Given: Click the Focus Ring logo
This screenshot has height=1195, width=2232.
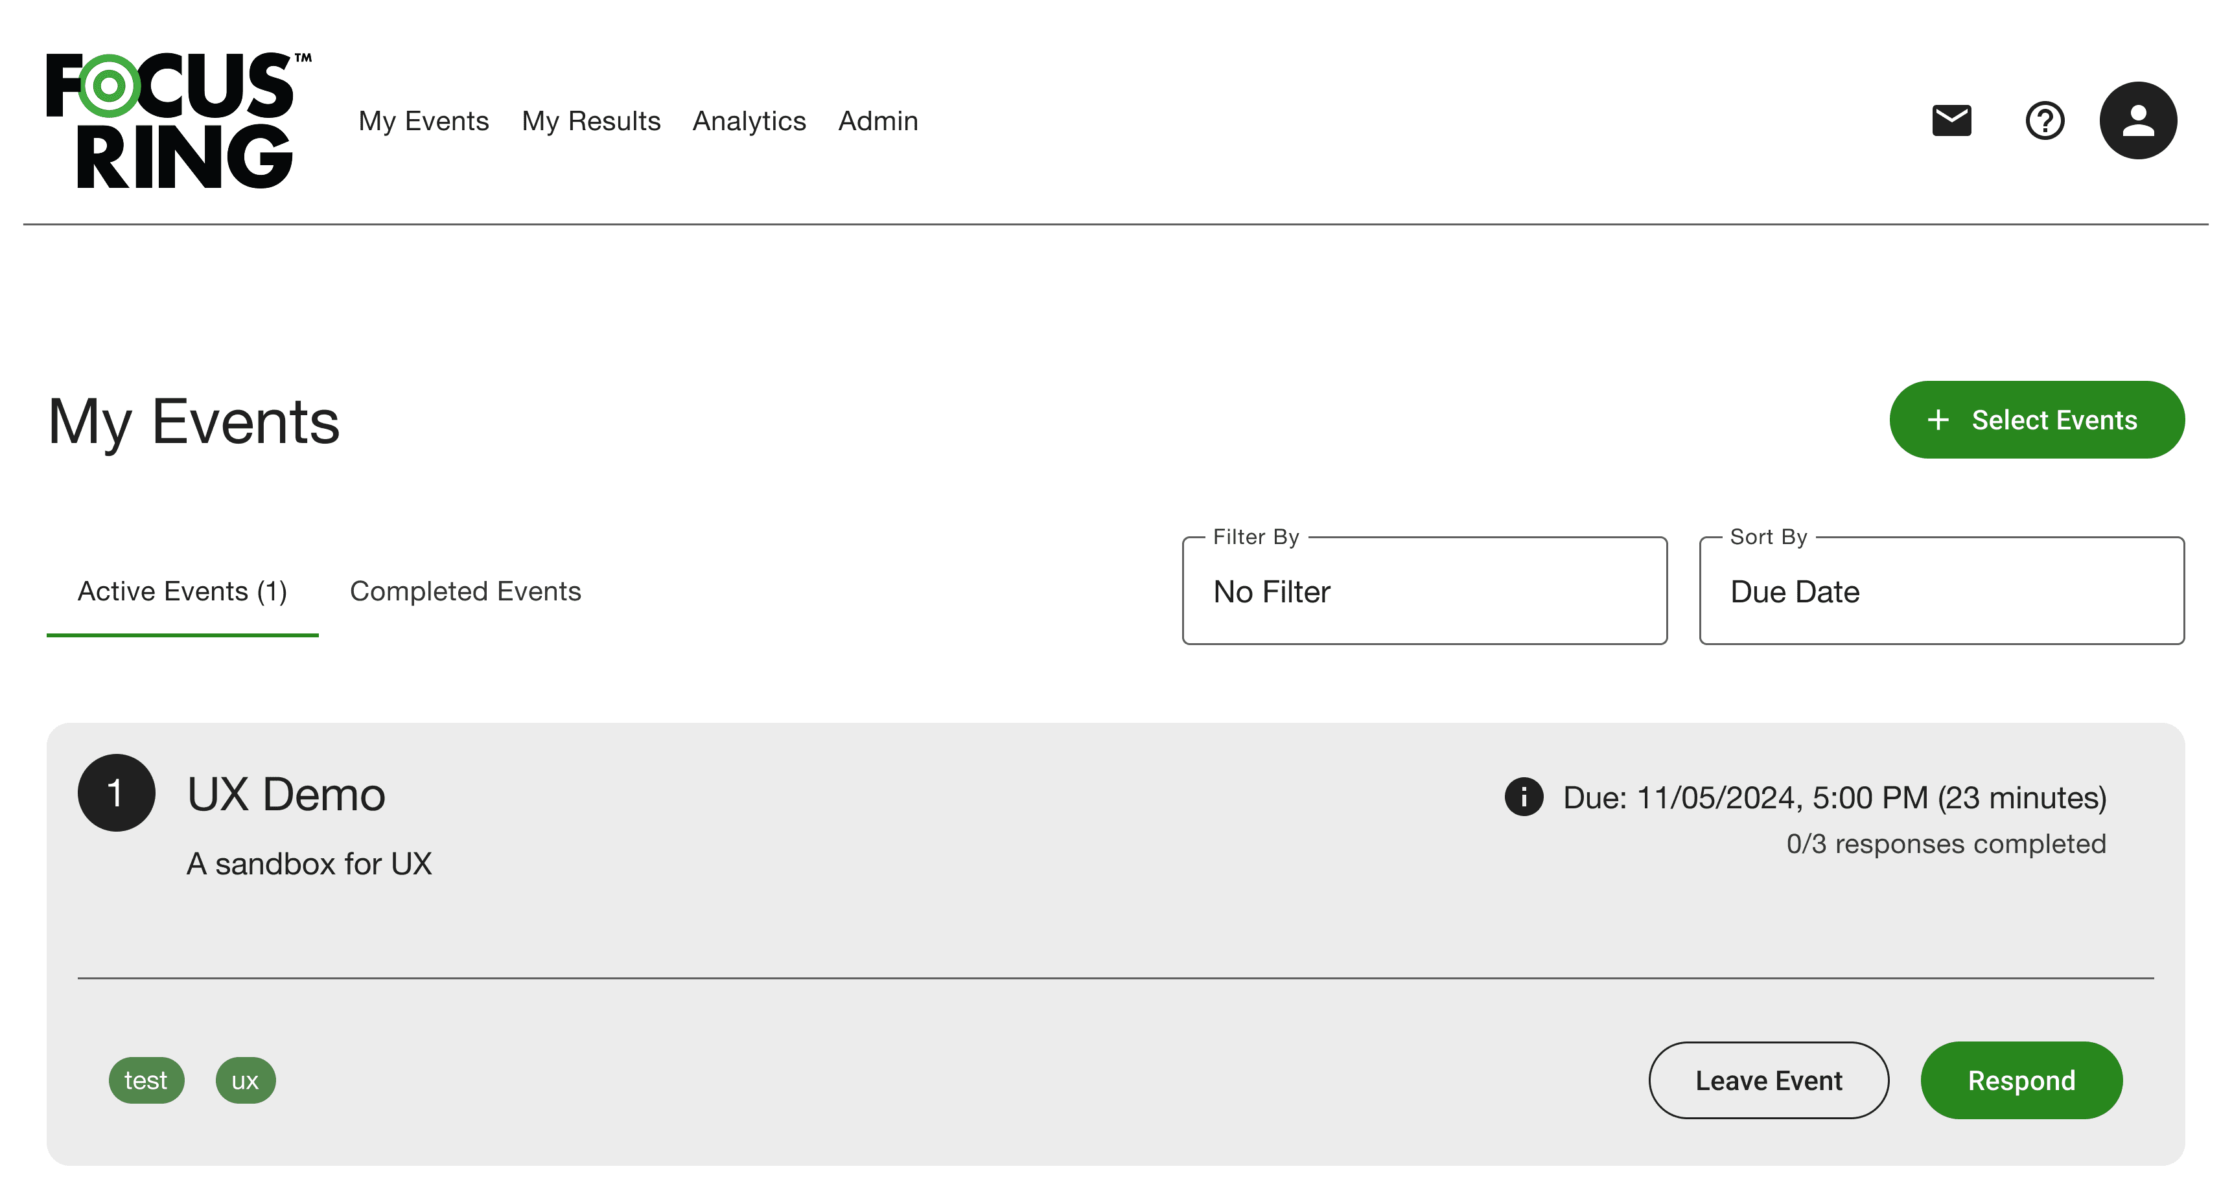Looking at the screenshot, I should 178,120.
